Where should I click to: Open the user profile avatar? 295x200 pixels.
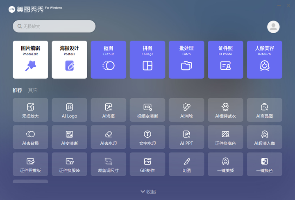[x=273, y=27]
